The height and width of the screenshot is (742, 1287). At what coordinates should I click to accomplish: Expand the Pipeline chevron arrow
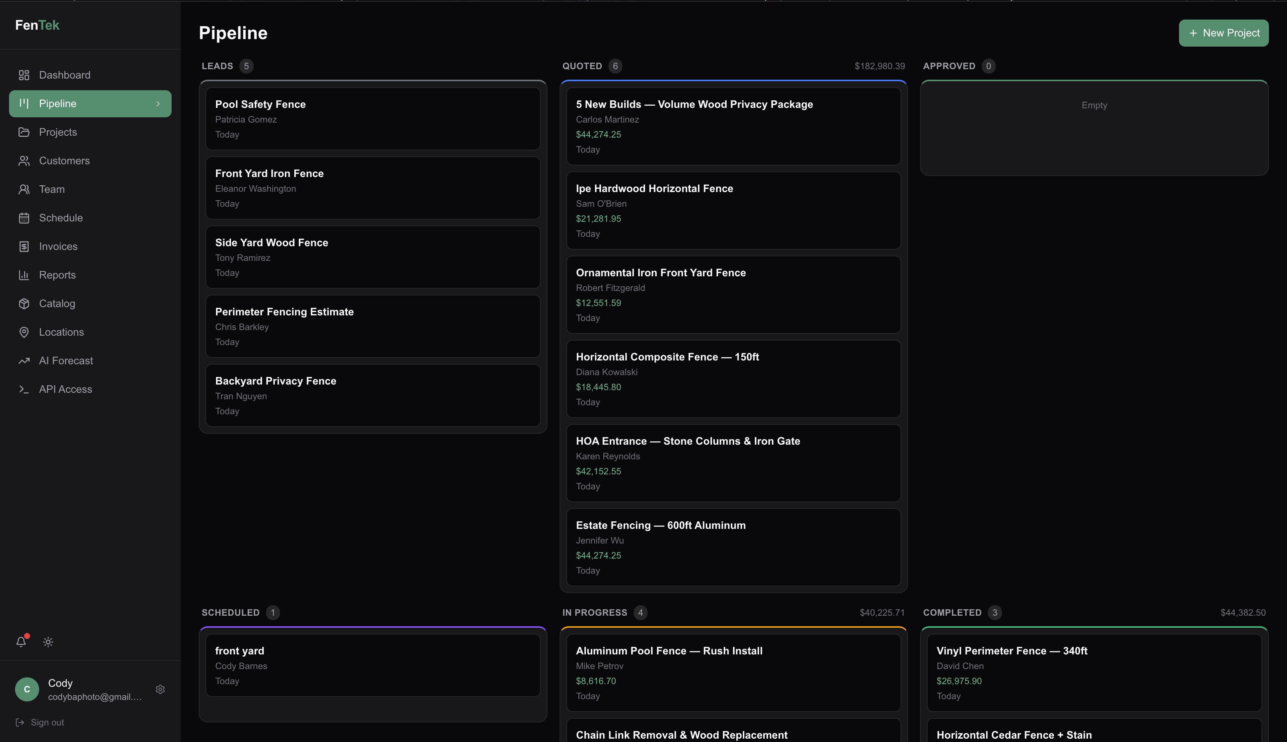[x=158, y=103]
